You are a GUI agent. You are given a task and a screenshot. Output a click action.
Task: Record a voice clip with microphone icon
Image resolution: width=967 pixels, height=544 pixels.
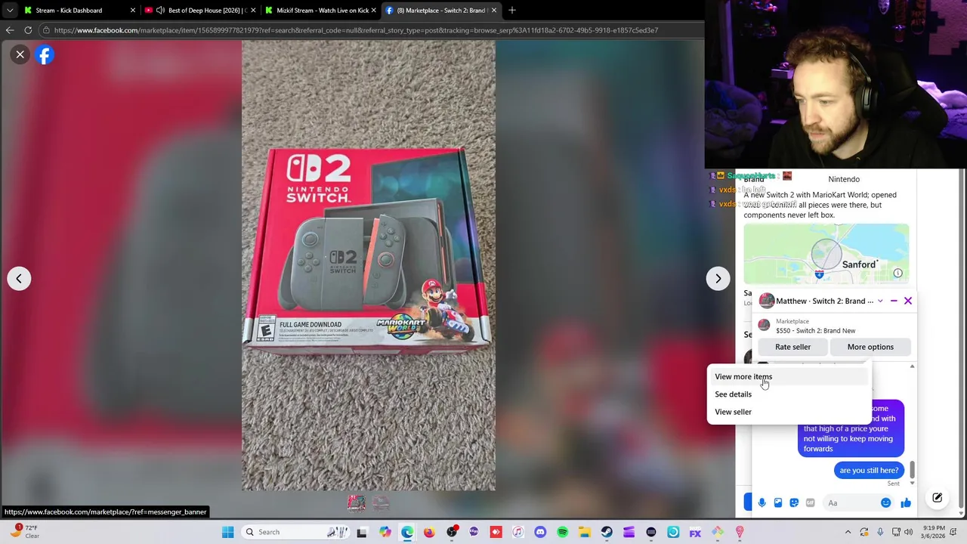click(762, 502)
